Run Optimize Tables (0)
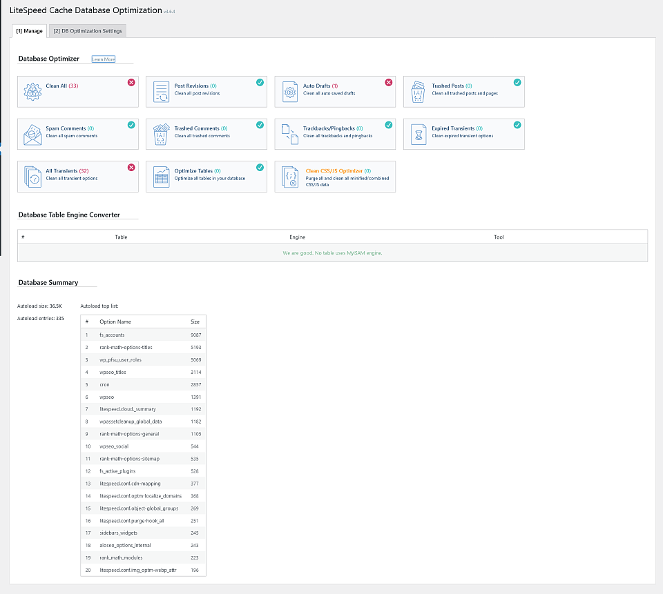 point(206,177)
